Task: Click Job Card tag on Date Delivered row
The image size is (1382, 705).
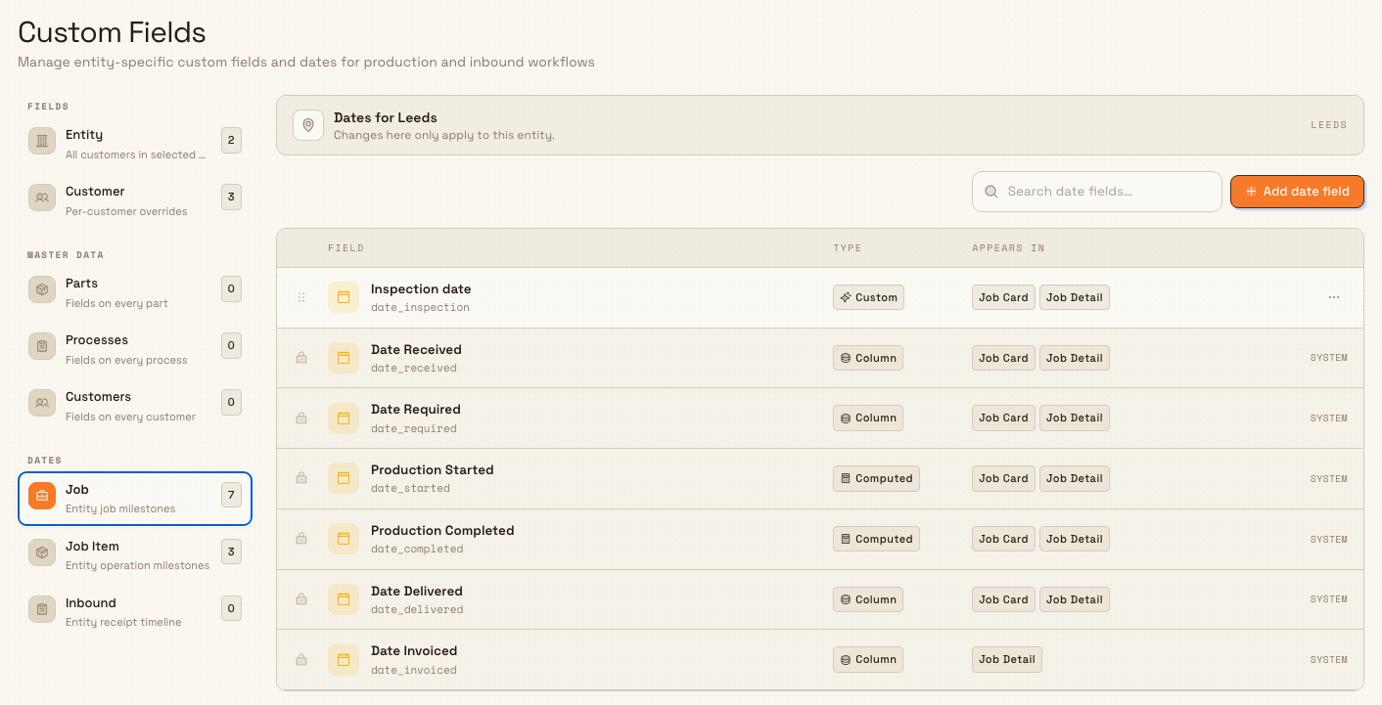Action: (x=1003, y=599)
